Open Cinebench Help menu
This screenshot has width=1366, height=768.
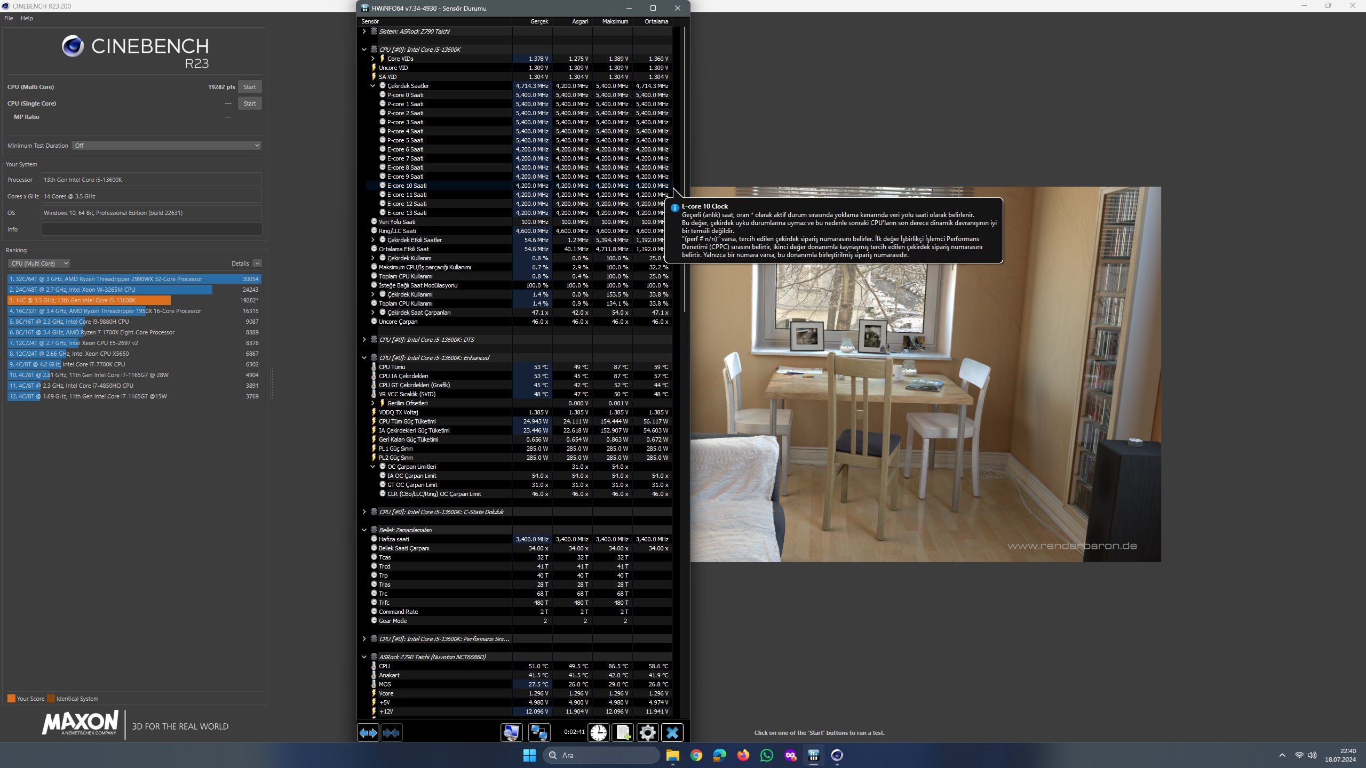(x=27, y=18)
